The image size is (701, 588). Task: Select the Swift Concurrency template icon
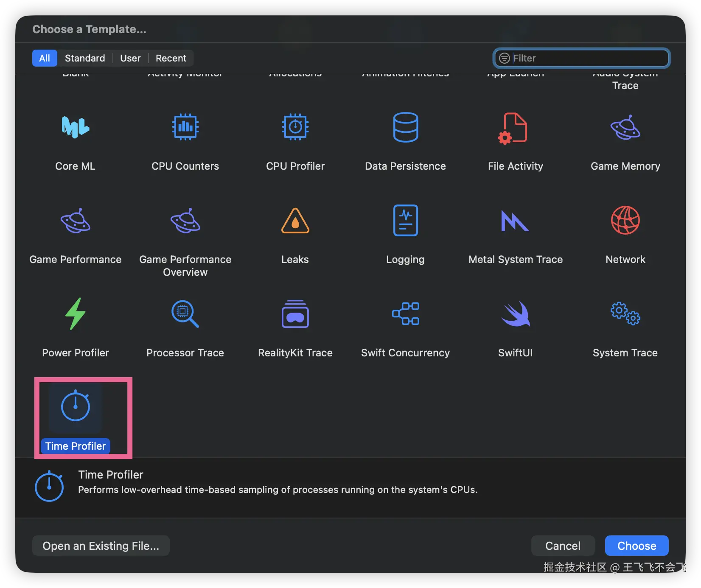(x=406, y=314)
